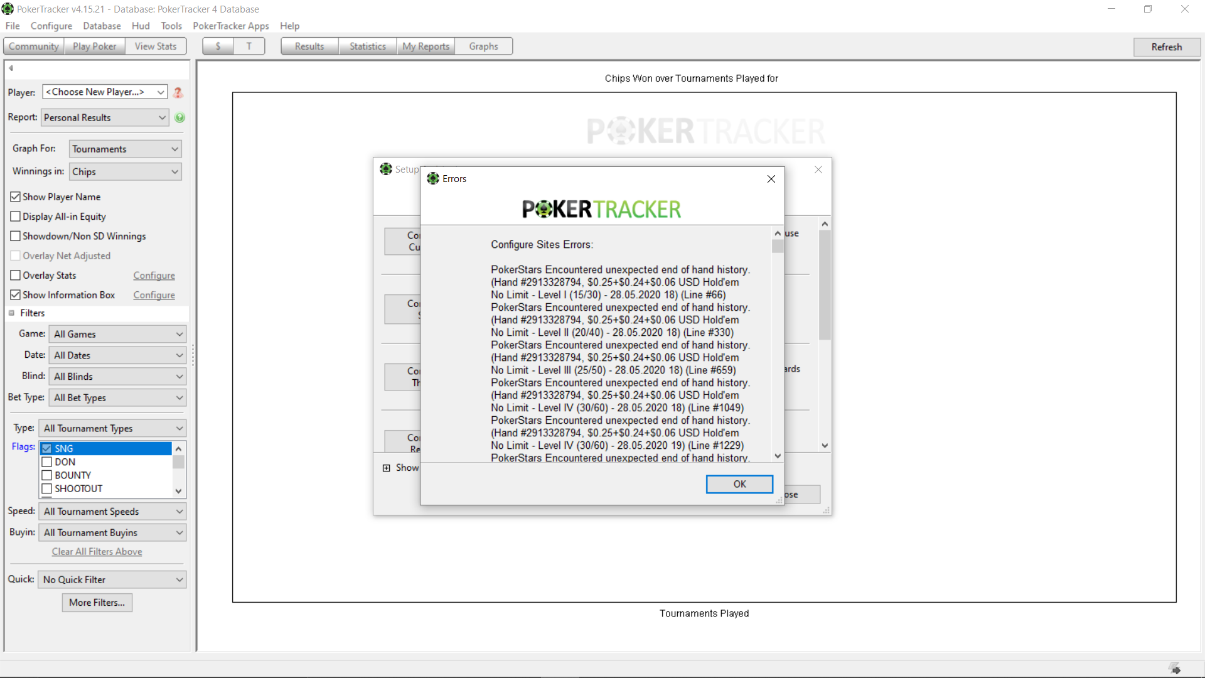
Task: Open the Report dropdown showing Personal Results
Action: [x=105, y=117]
